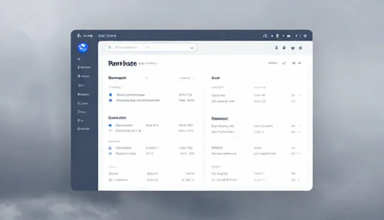Image resolution: width=384 pixels, height=220 pixels.
Task: Focus the search field in top bar
Action: (151, 48)
